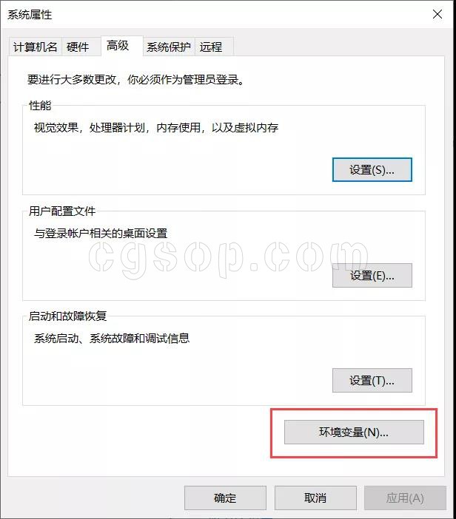Select the 高级 tab

point(118,46)
